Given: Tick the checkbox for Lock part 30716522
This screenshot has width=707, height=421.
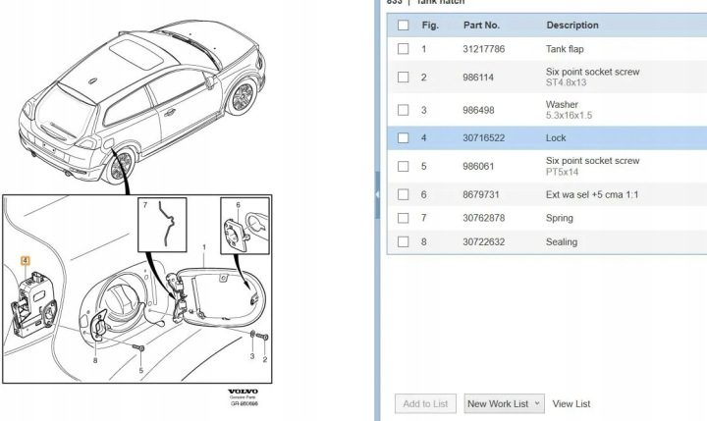Looking at the screenshot, I should point(404,138).
